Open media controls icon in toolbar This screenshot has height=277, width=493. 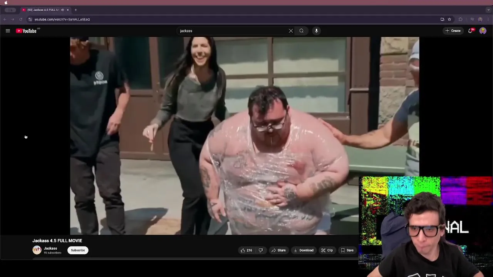point(472,19)
